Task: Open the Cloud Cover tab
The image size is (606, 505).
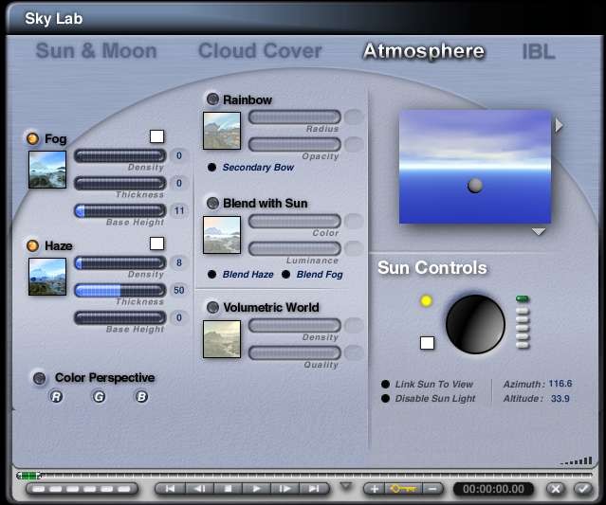Action: pyautogui.click(x=260, y=51)
